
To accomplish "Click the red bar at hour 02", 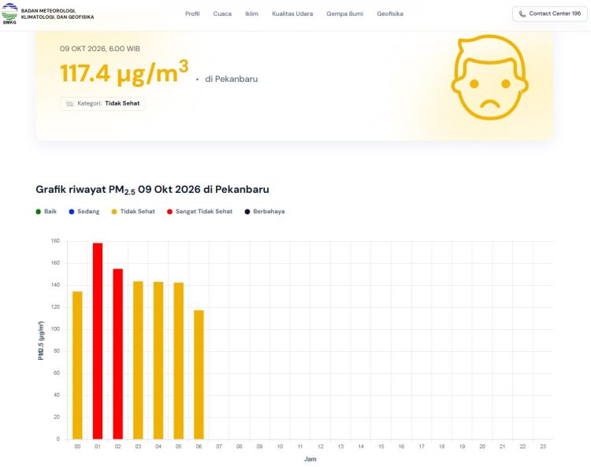I will point(118,354).
